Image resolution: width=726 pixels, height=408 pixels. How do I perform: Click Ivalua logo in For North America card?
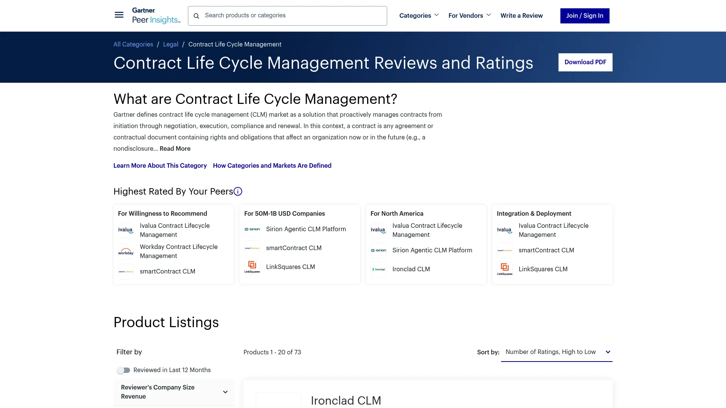pyautogui.click(x=379, y=230)
